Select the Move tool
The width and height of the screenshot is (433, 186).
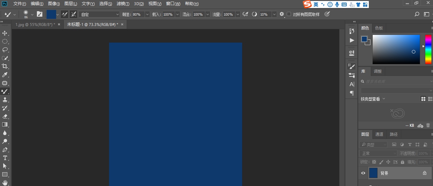4,33
